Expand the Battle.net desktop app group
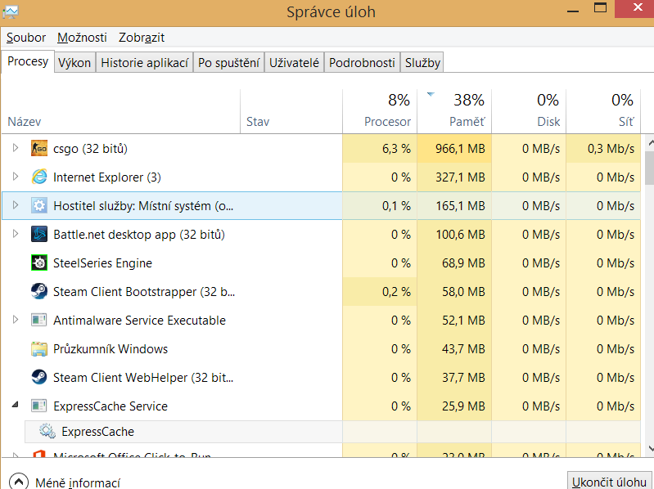 coord(15,235)
